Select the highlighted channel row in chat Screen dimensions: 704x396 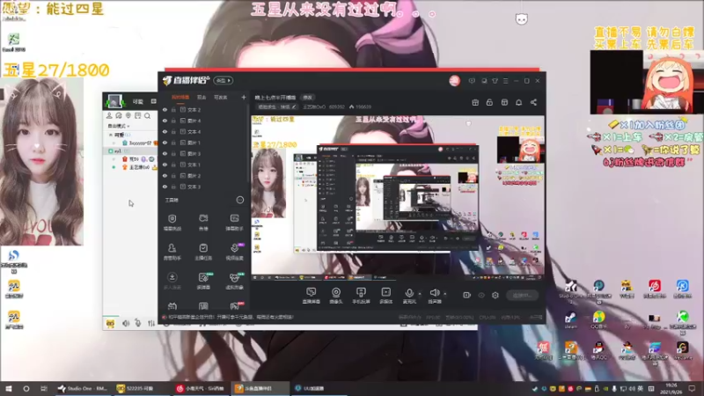[130, 151]
